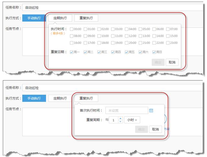
Task: Check the 22:00 execution time box
Action: (154, 43)
